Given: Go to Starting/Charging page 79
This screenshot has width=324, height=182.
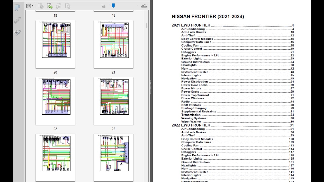Looking at the screenshot, I should point(237,108).
